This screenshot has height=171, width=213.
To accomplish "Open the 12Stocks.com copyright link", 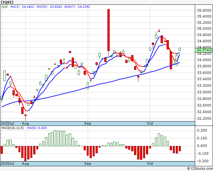I will [x=200, y=168].
